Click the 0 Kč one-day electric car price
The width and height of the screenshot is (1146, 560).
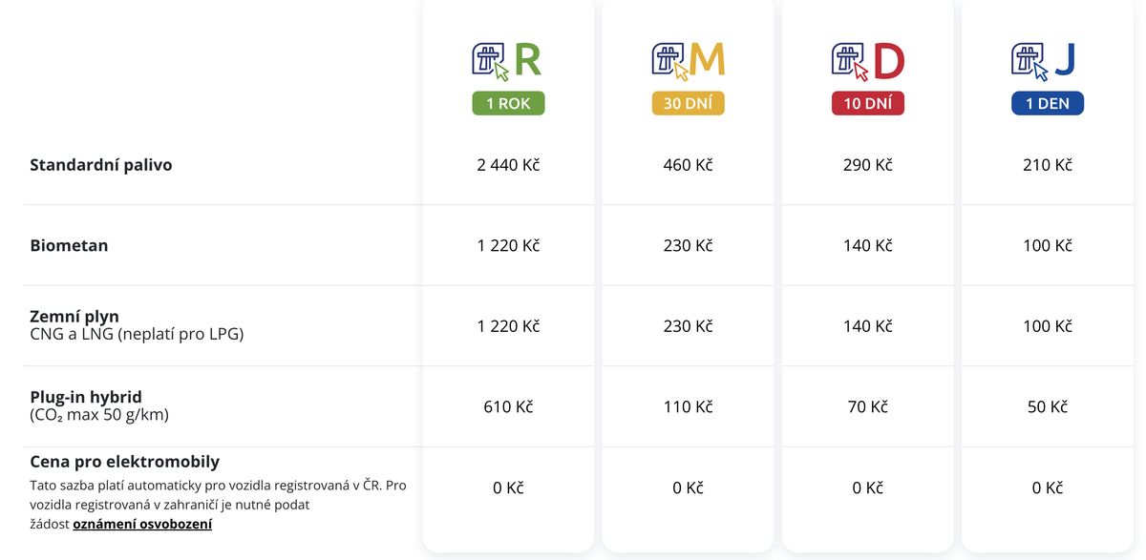coord(1048,487)
